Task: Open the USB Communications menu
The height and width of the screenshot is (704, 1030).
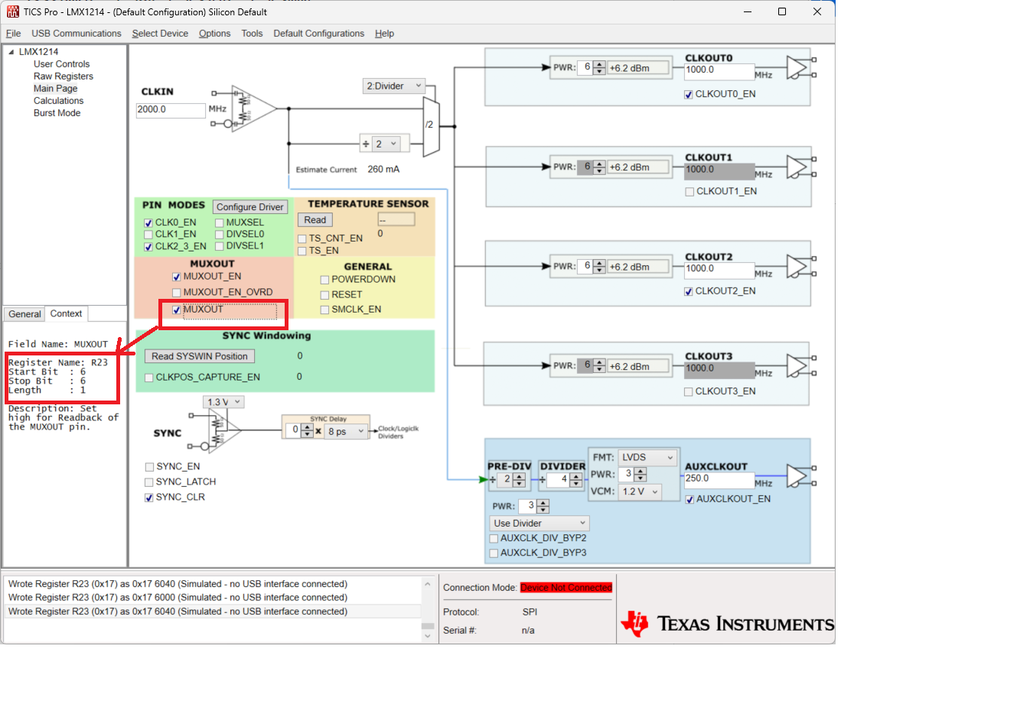Action: point(77,34)
